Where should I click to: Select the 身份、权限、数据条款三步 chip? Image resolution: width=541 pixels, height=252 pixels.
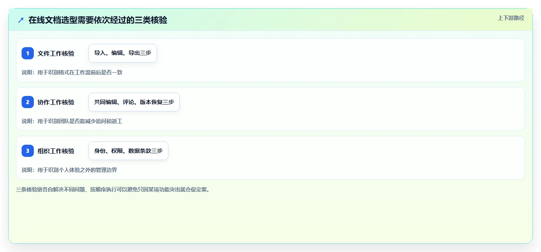(128, 151)
